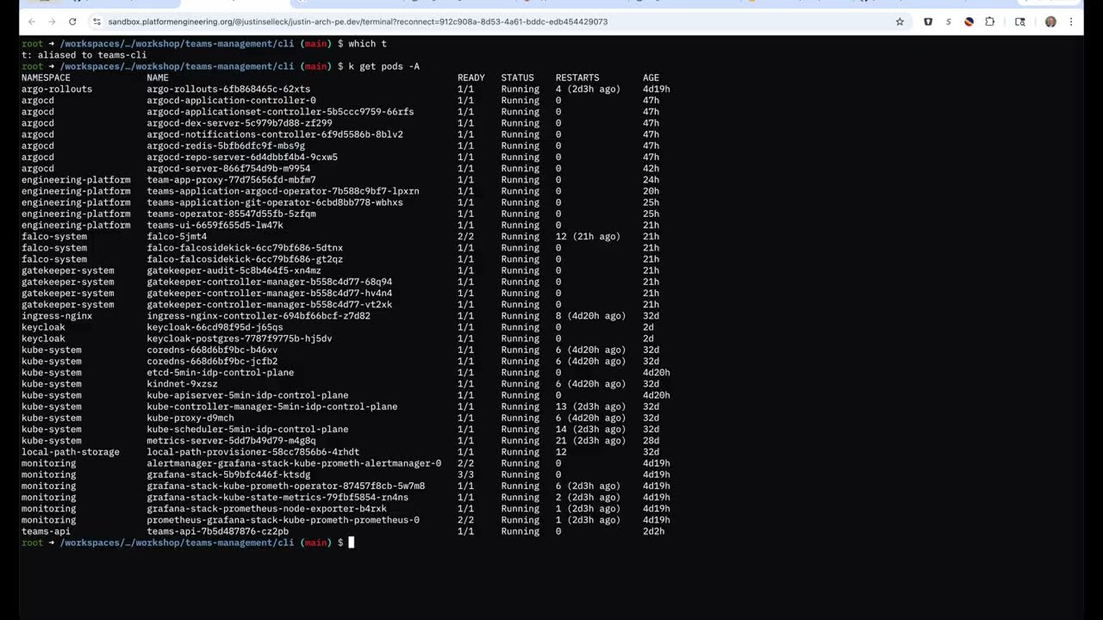Click the NAMESPACE column header
1103x620 pixels.
click(46, 77)
